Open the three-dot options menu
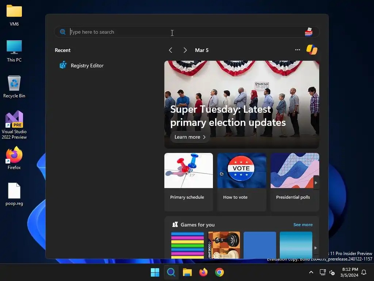 coord(297,50)
